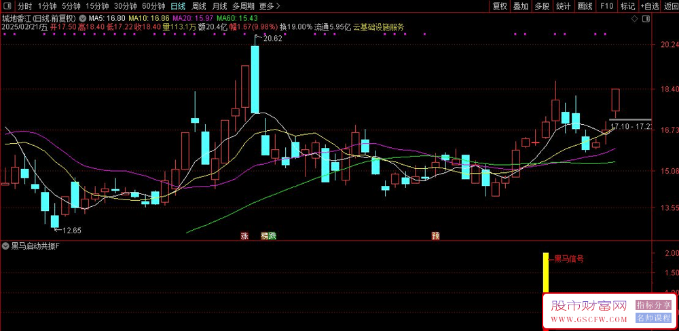Select the 日线 daily period
679x331 pixels.
178,6
